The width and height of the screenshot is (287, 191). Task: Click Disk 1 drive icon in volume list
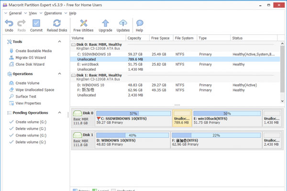pos(73,75)
